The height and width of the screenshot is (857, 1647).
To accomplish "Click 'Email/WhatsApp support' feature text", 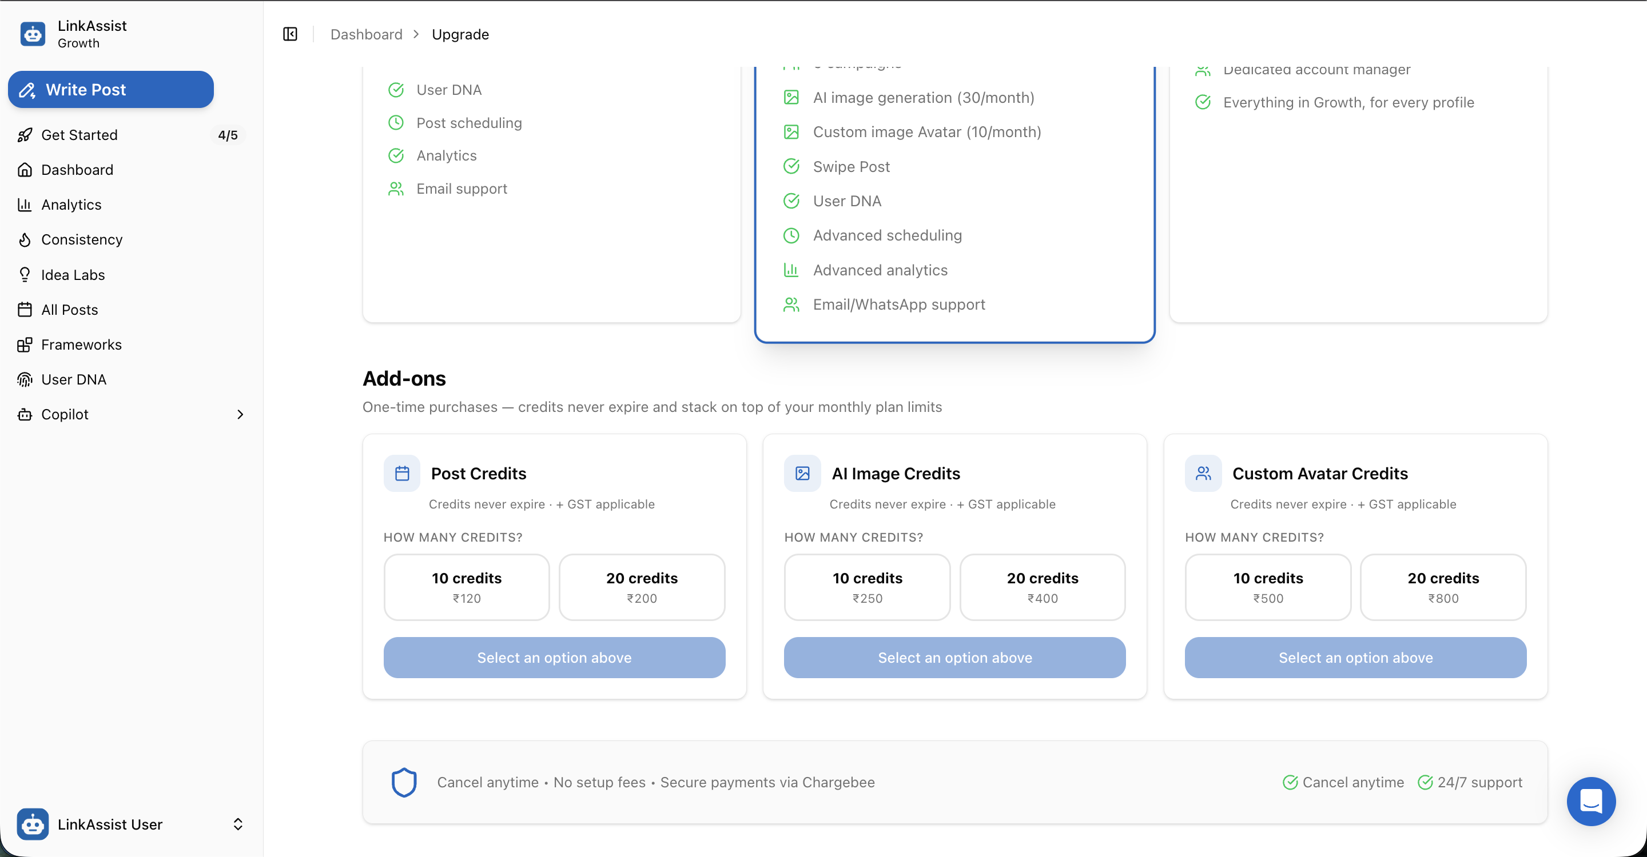I will click(899, 305).
